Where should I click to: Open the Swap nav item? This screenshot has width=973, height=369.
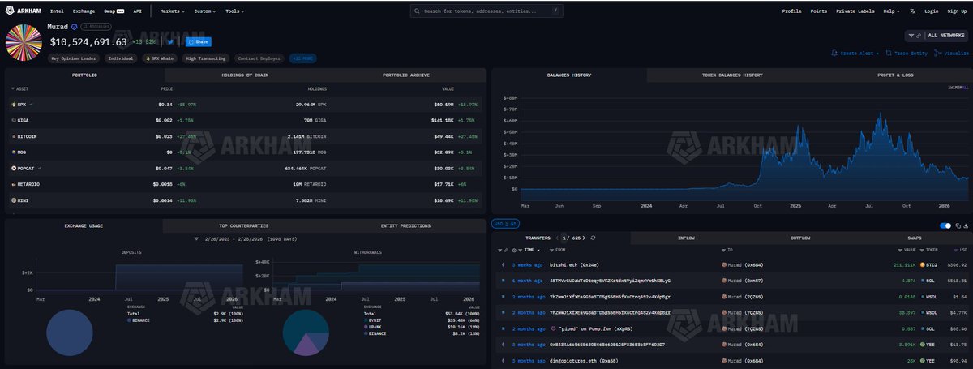pos(114,11)
